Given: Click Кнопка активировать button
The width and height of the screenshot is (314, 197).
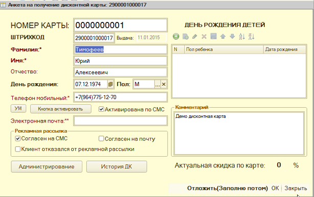Looking at the screenshot, I should pos(60,109).
